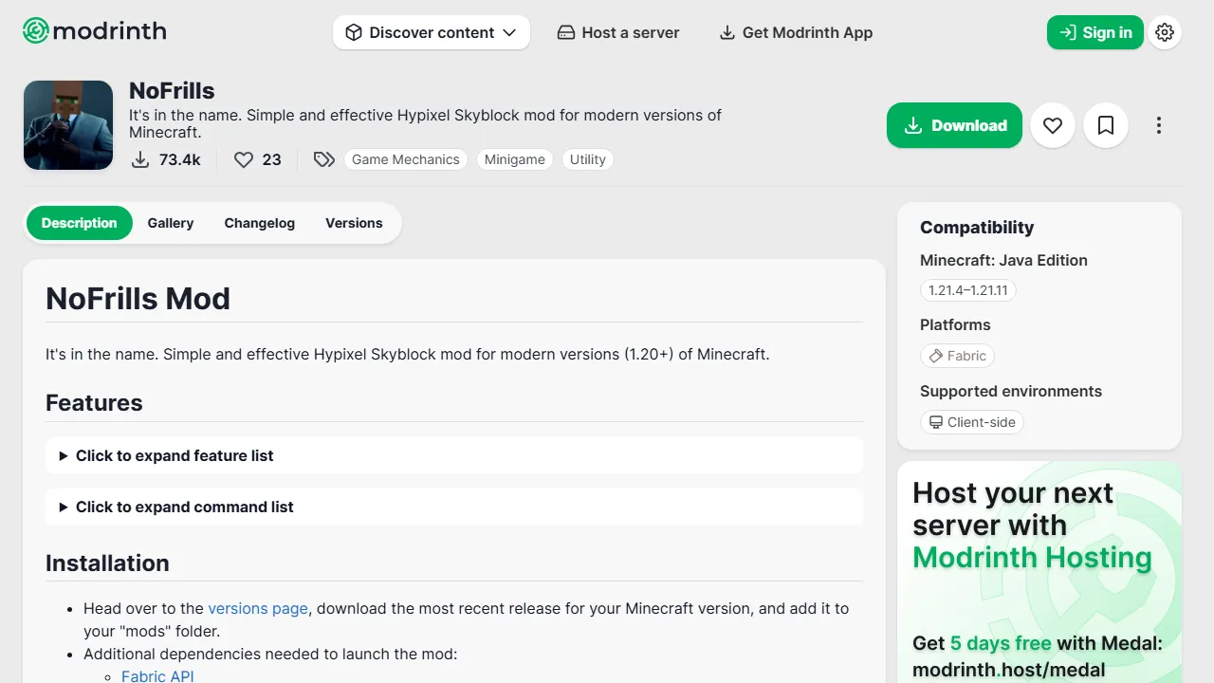Viewport: 1214px width, 683px height.
Task: Click the tags icon beside categories
Action: click(x=324, y=159)
